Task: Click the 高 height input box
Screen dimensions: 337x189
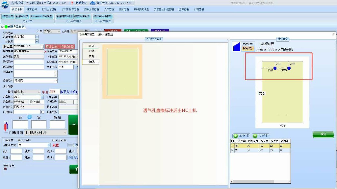Action: click(x=20, y=125)
